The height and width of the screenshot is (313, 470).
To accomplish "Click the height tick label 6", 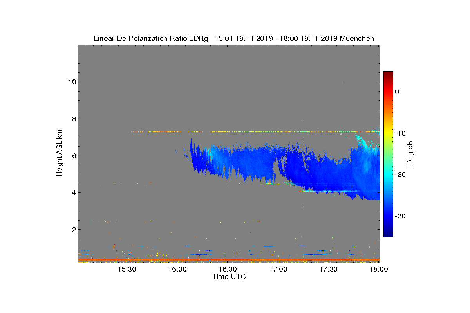I will [74, 156].
